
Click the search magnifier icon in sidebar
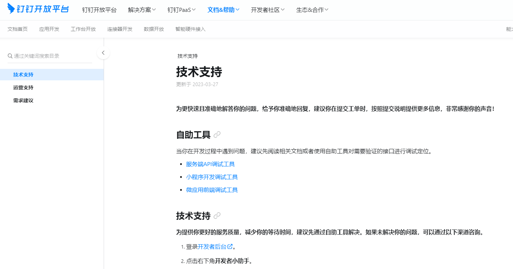(x=10, y=56)
